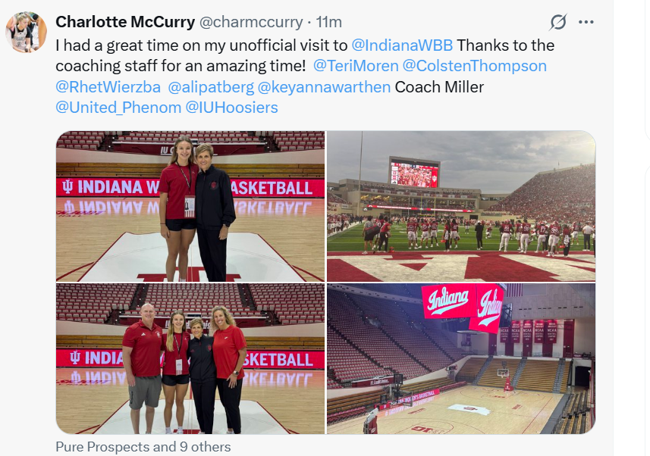Image resolution: width=650 pixels, height=456 pixels.
Task: View the empty arena Indiana scoreboard photo
Action: point(461,359)
